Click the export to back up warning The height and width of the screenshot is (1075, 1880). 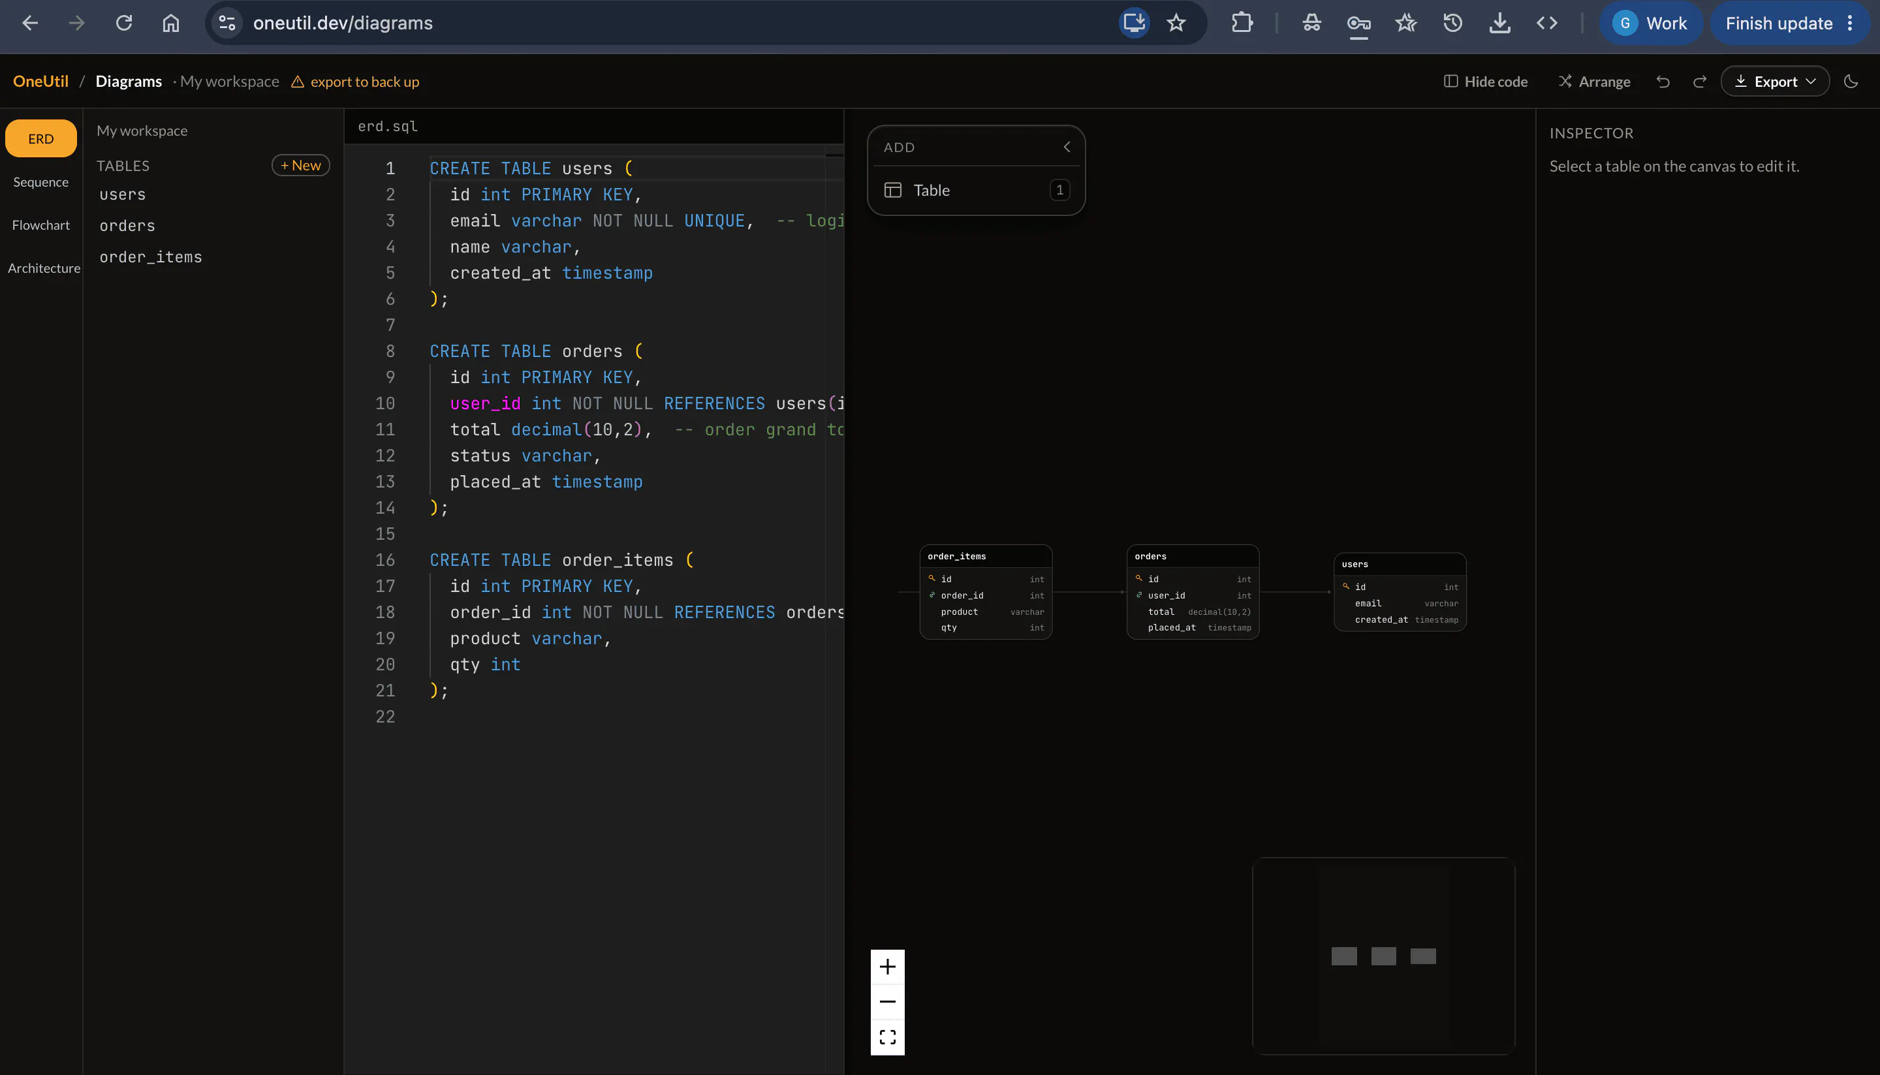pyautogui.click(x=355, y=81)
